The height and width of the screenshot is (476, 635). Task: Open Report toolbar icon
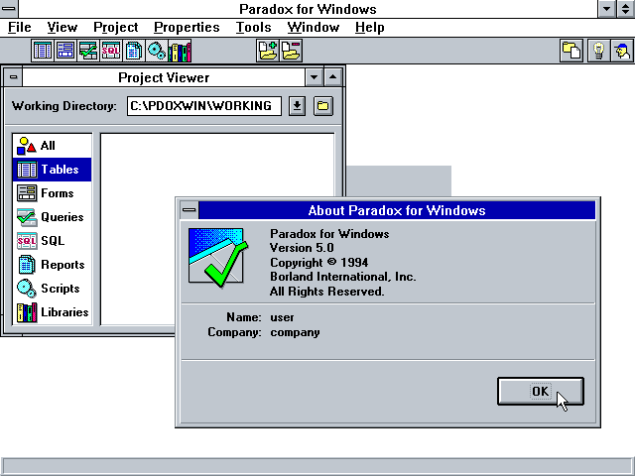coord(133,51)
